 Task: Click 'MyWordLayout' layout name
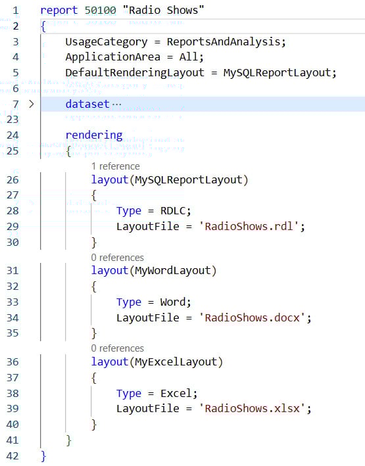tap(173, 271)
